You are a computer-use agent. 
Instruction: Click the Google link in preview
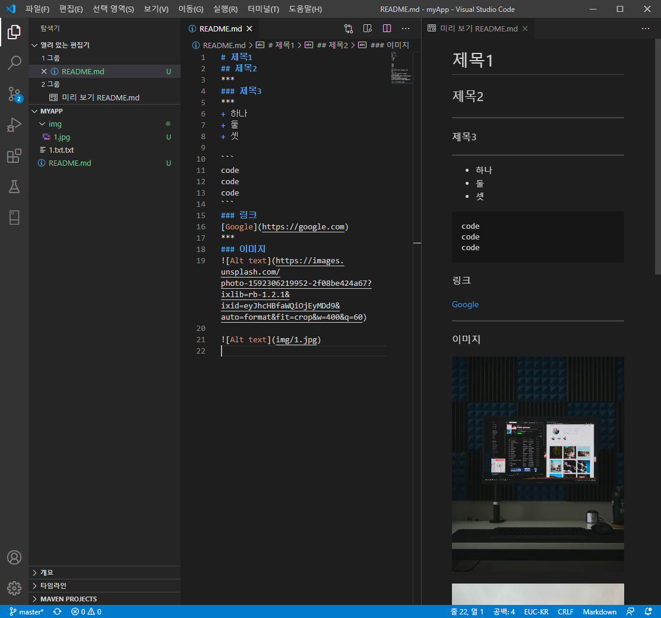(x=465, y=305)
